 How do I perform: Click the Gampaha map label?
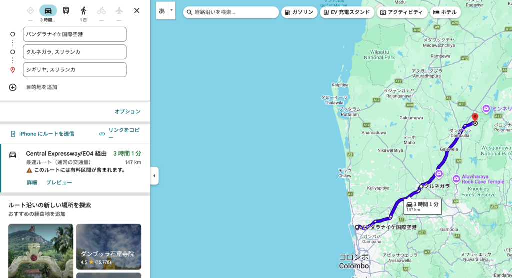(372, 239)
